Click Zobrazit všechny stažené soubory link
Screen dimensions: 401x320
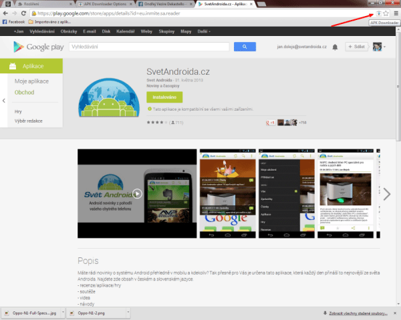pos(358,313)
